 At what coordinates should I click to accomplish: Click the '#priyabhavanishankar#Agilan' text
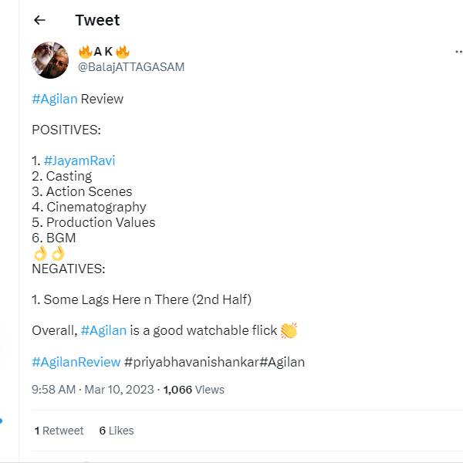click(215, 361)
